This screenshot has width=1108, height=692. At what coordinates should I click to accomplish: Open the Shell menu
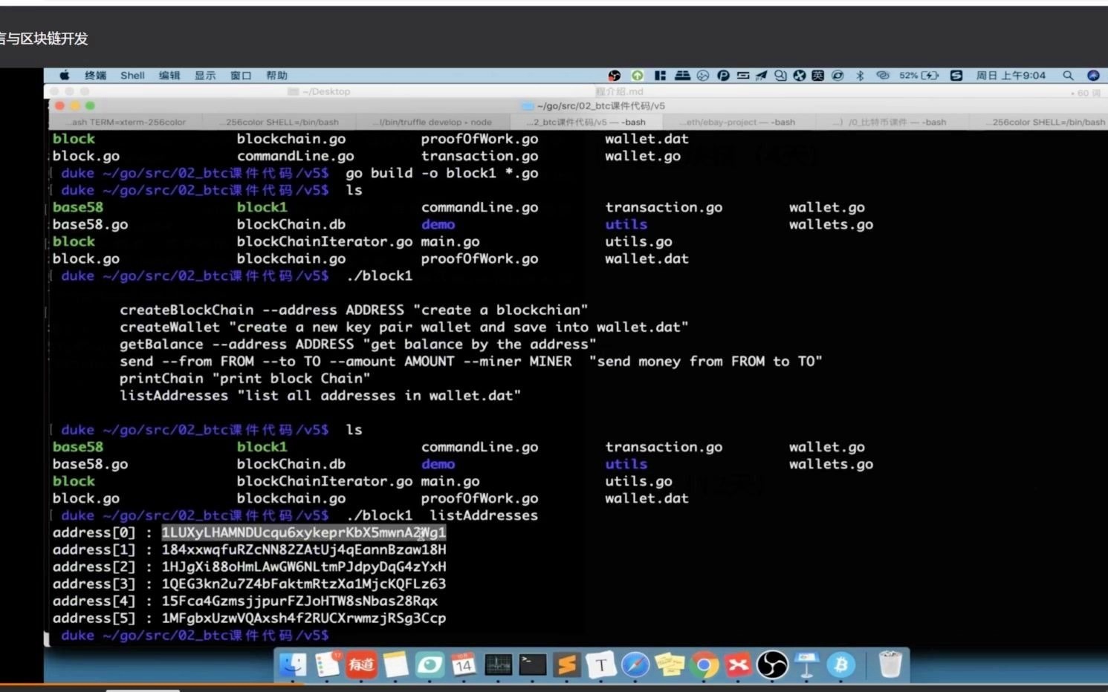click(x=132, y=76)
